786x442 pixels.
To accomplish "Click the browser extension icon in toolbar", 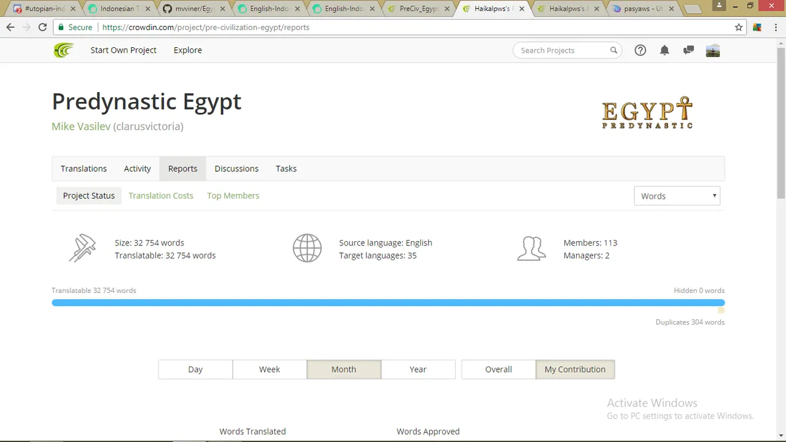I will (x=757, y=27).
